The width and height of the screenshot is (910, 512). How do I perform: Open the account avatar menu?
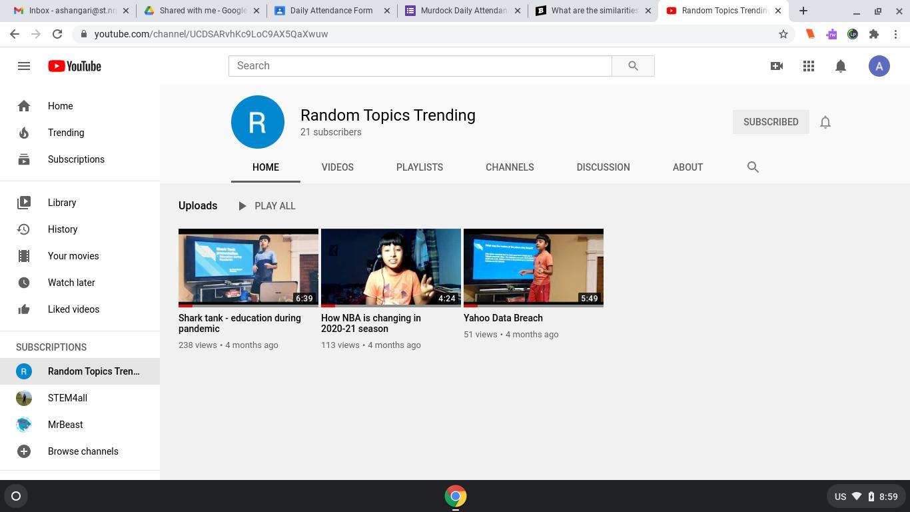coord(879,66)
